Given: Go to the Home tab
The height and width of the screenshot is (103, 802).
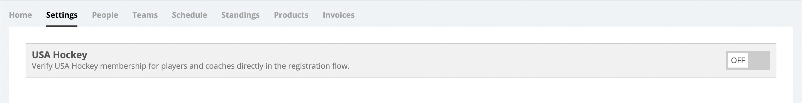Looking at the screenshot, I should (x=20, y=15).
